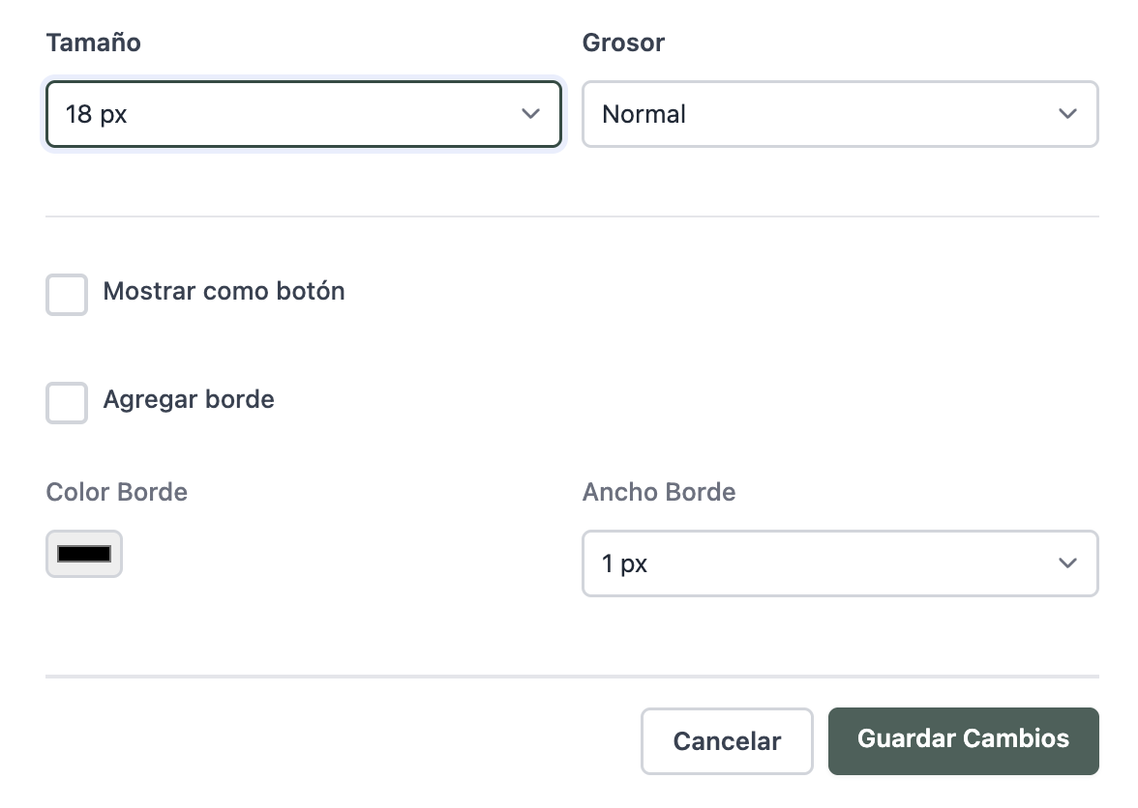Click the chevron arrow in Ancho Borde dropdown
Image resolution: width=1138 pixels, height=808 pixels.
tap(1067, 563)
